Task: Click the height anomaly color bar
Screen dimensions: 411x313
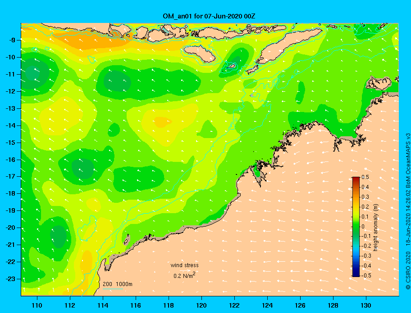Action: point(356,227)
